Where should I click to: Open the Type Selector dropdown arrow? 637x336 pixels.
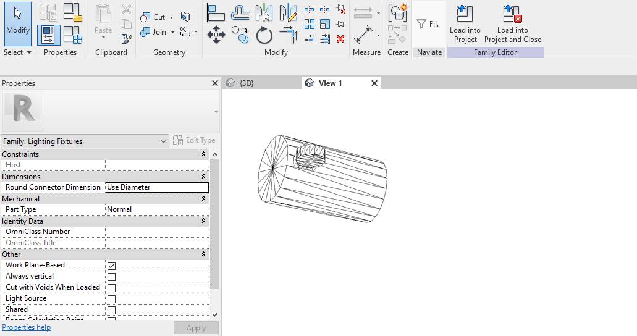[x=216, y=112]
